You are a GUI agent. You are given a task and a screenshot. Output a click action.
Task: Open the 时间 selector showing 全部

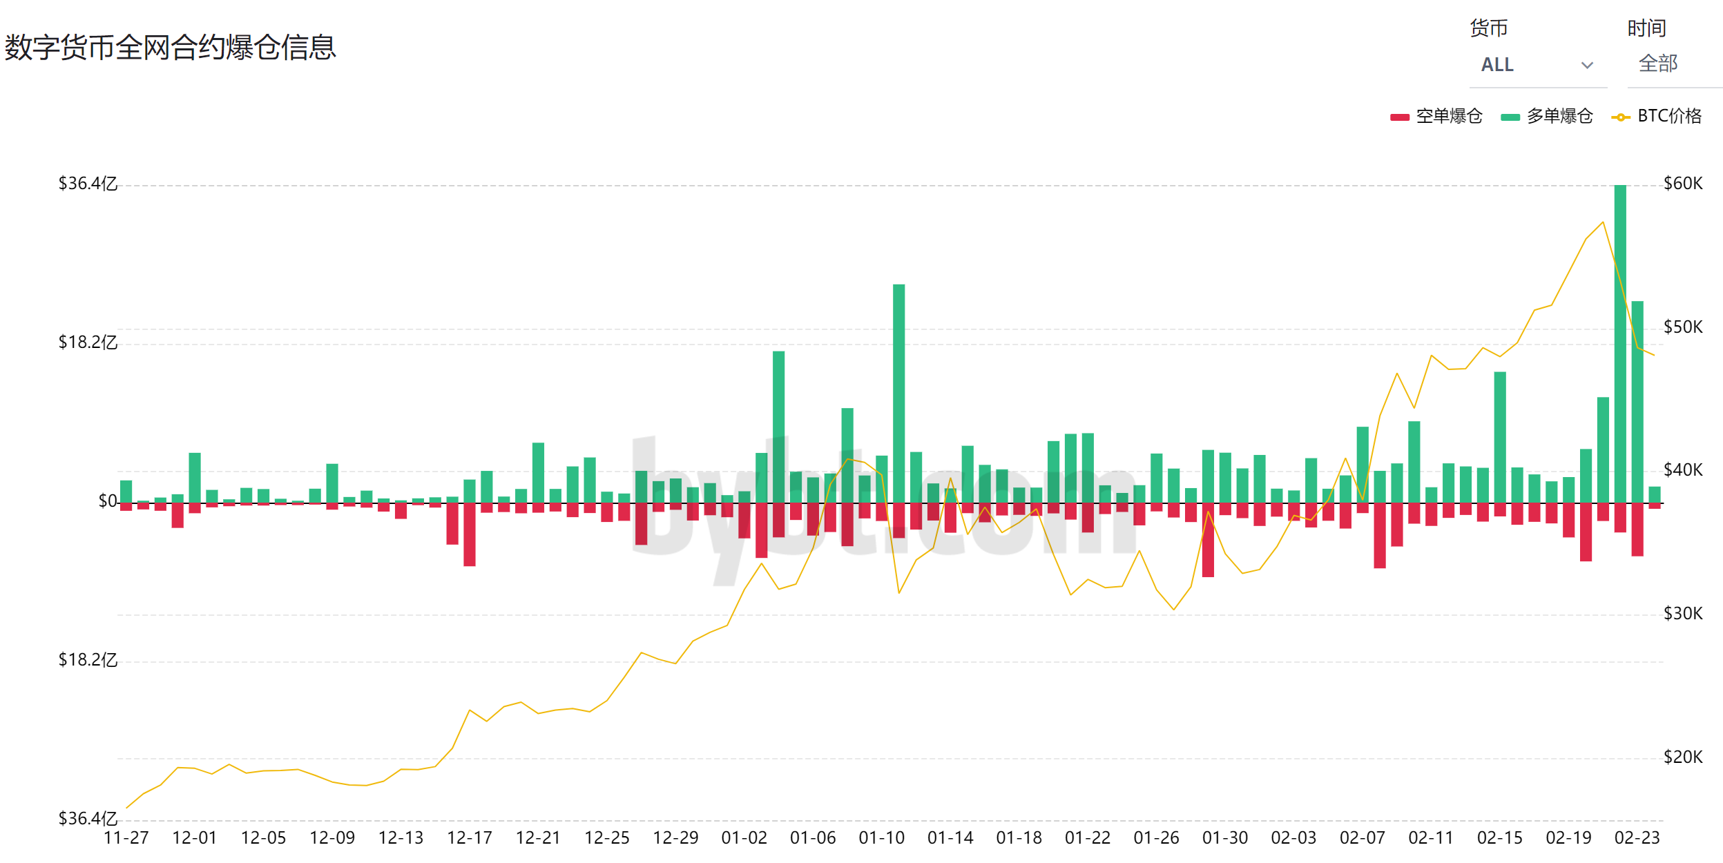pos(1658,64)
